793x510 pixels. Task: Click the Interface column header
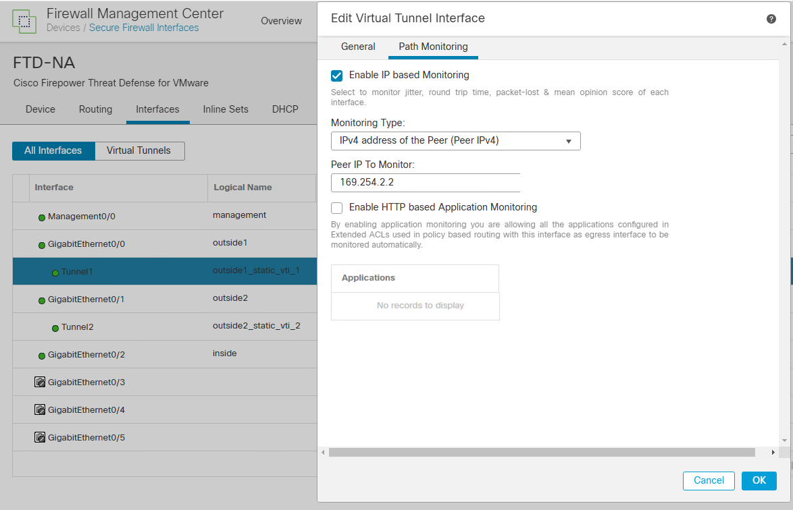pos(54,188)
